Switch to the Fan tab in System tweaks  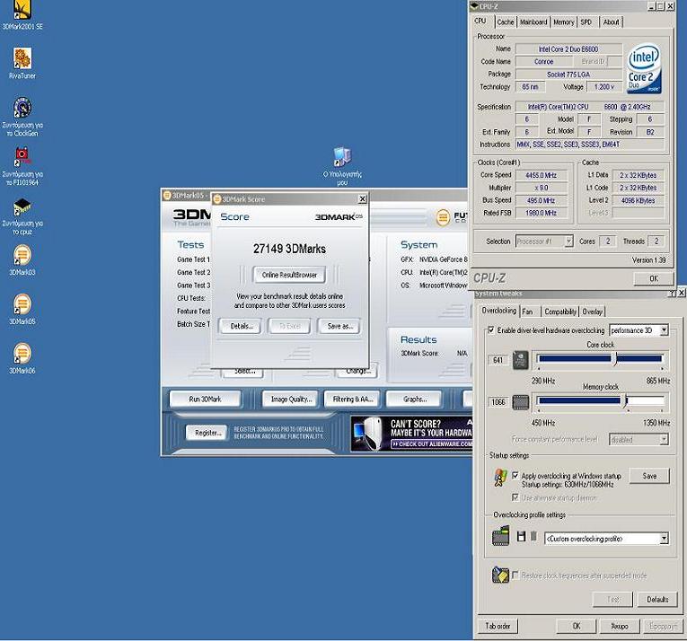click(527, 312)
